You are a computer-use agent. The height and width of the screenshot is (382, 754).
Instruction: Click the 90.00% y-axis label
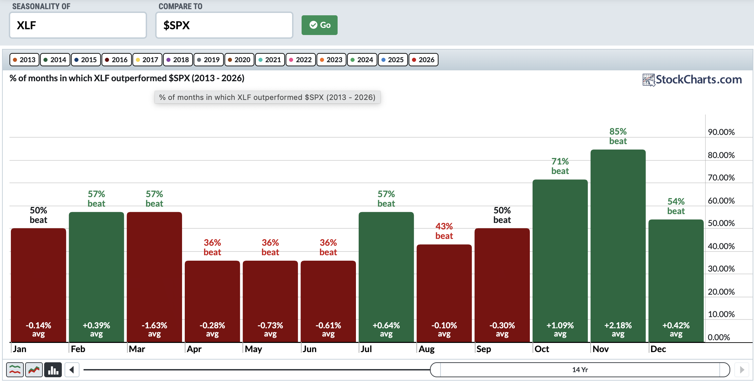click(721, 132)
